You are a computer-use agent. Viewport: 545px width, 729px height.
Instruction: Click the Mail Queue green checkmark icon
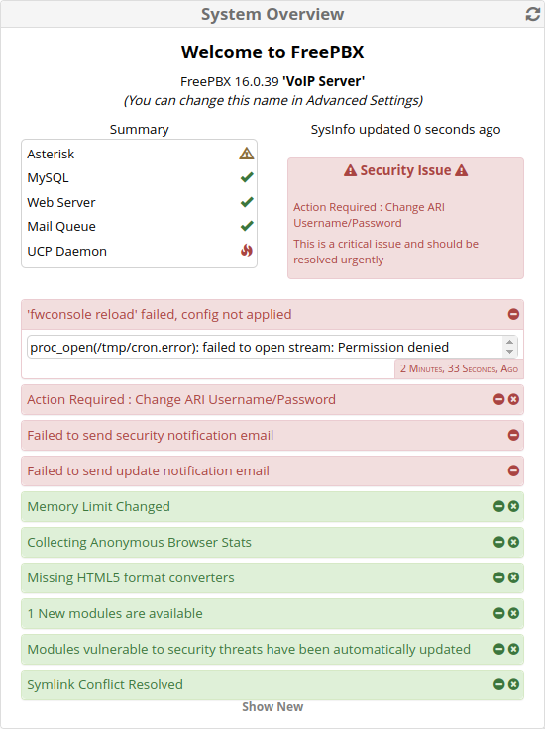[247, 226]
